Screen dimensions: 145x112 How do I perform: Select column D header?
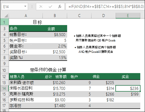(x=103, y=16)
